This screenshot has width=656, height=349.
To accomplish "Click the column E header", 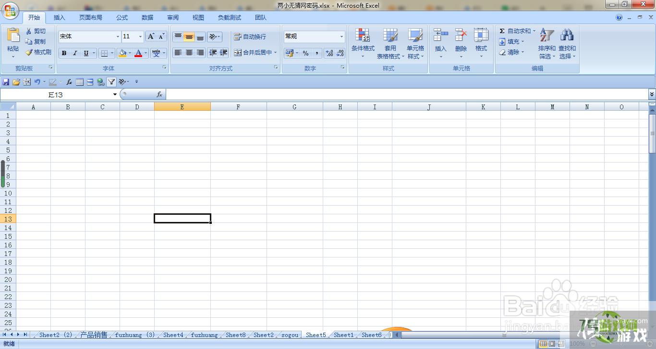I will 182,107.
